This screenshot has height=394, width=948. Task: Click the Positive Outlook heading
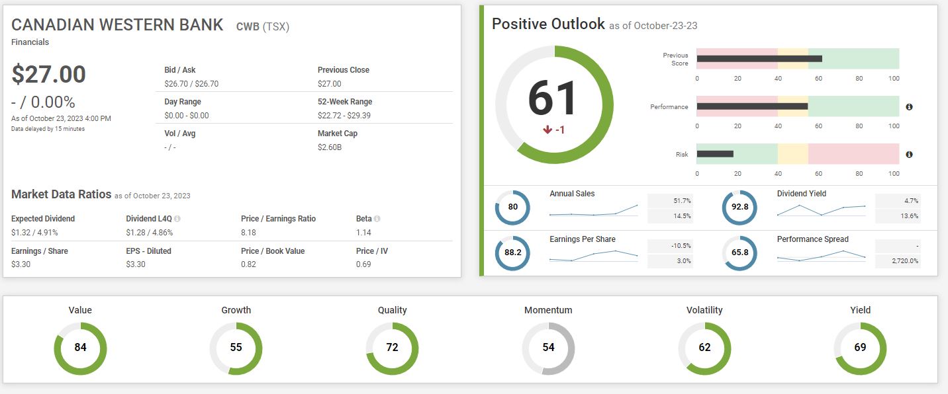click(548, 24)
